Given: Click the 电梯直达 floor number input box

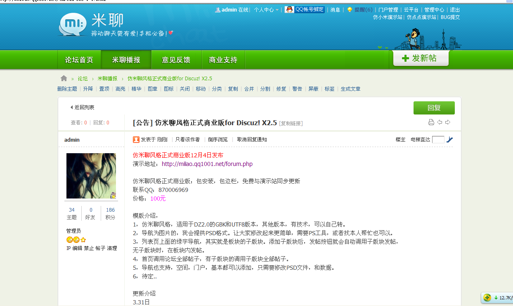Looking at the screenshot, I should (438, 140).
